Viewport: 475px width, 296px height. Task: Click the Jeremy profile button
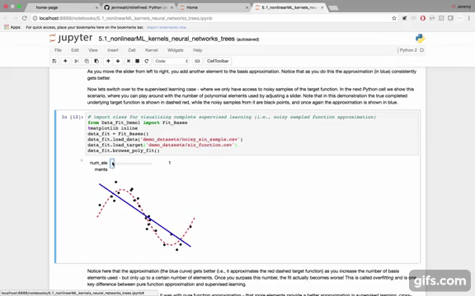(461, 7)
